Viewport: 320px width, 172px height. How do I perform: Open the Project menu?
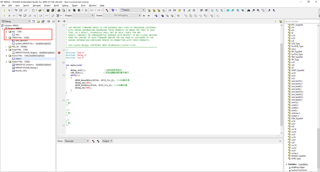pos(47,6)
